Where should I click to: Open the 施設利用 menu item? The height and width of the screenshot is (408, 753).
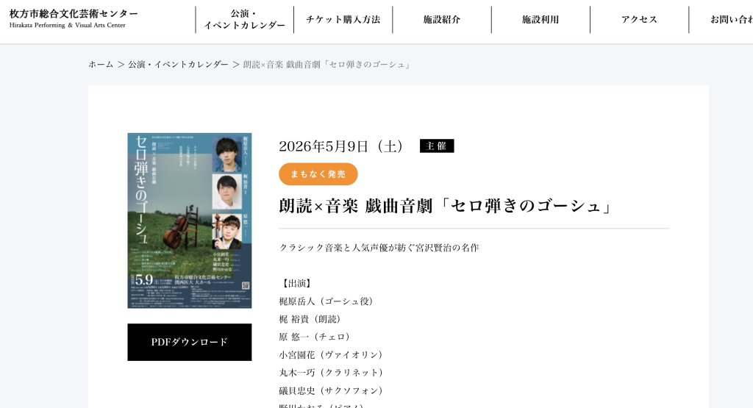540,20
